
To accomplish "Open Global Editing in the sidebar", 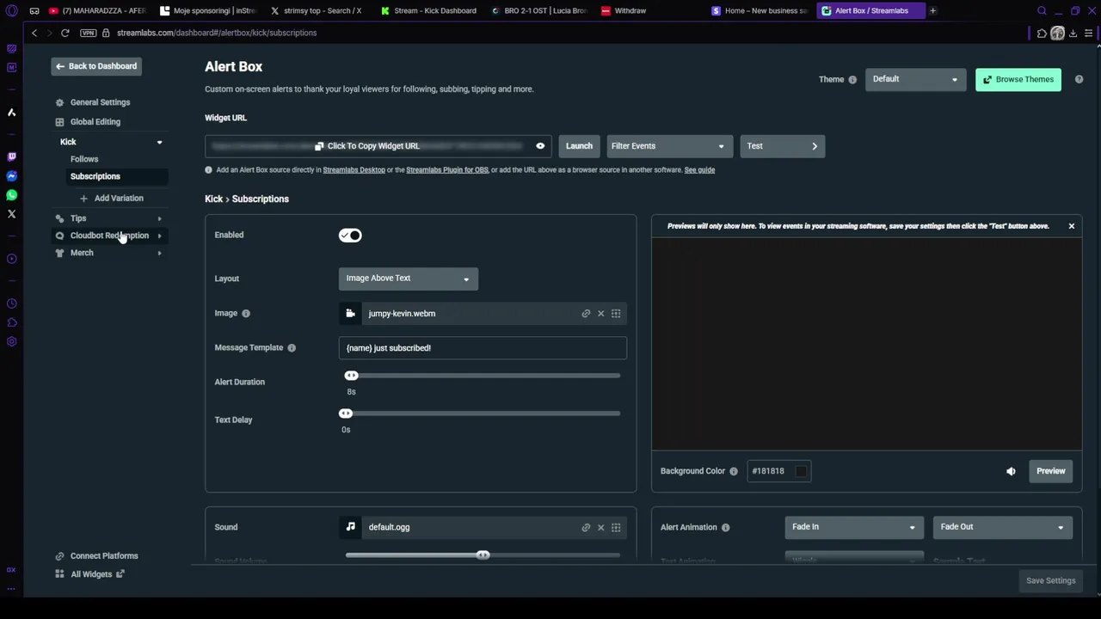I will tap(95, 122).
